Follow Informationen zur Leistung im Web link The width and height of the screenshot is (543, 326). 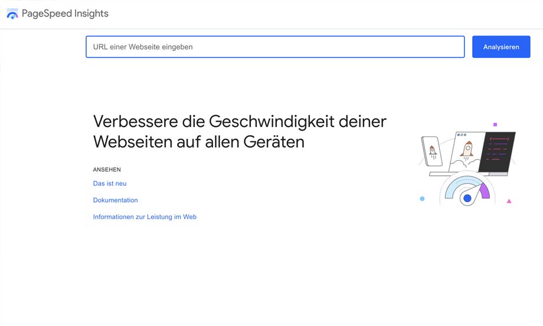click(145, 217)
